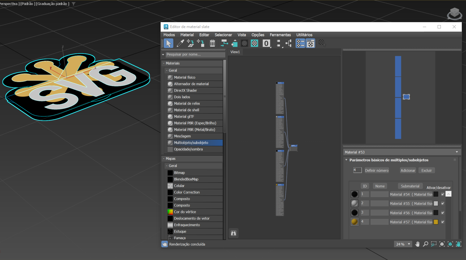The image size is (466, 260).
Task: Open the Material #53 name dropdown
Action: point(457,152)
